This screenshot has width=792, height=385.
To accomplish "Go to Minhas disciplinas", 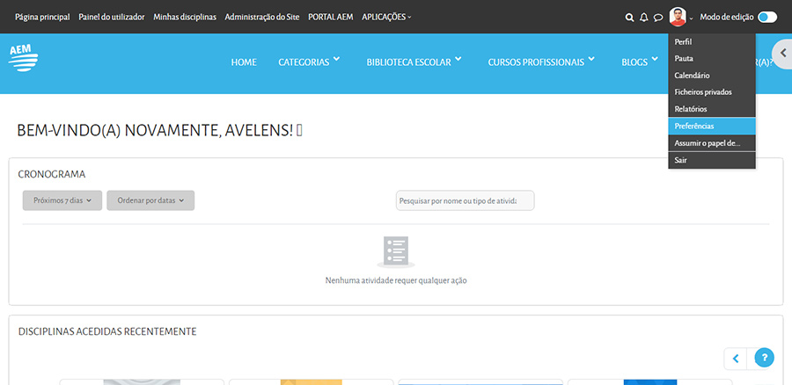I will [x=185, y=17].
